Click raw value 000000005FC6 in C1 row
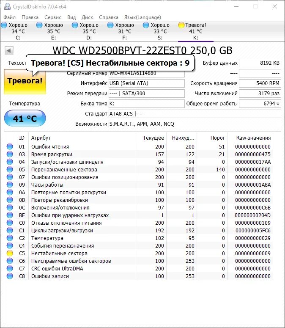This screenshot has height=328, width=285. point(253,231)
